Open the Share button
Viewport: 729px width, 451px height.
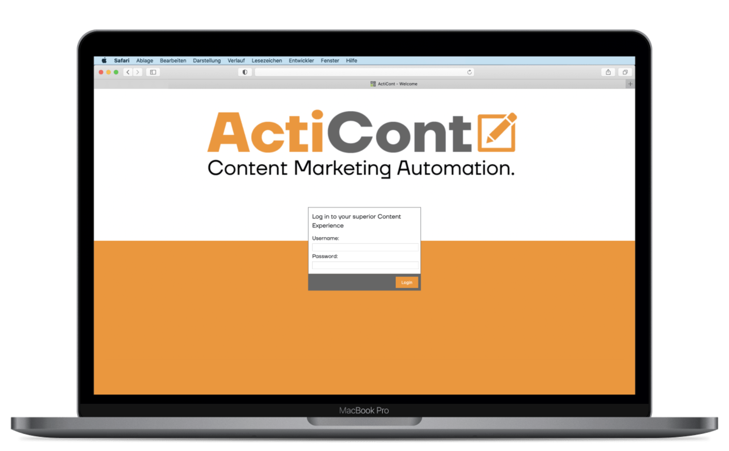tap(608, 72)
